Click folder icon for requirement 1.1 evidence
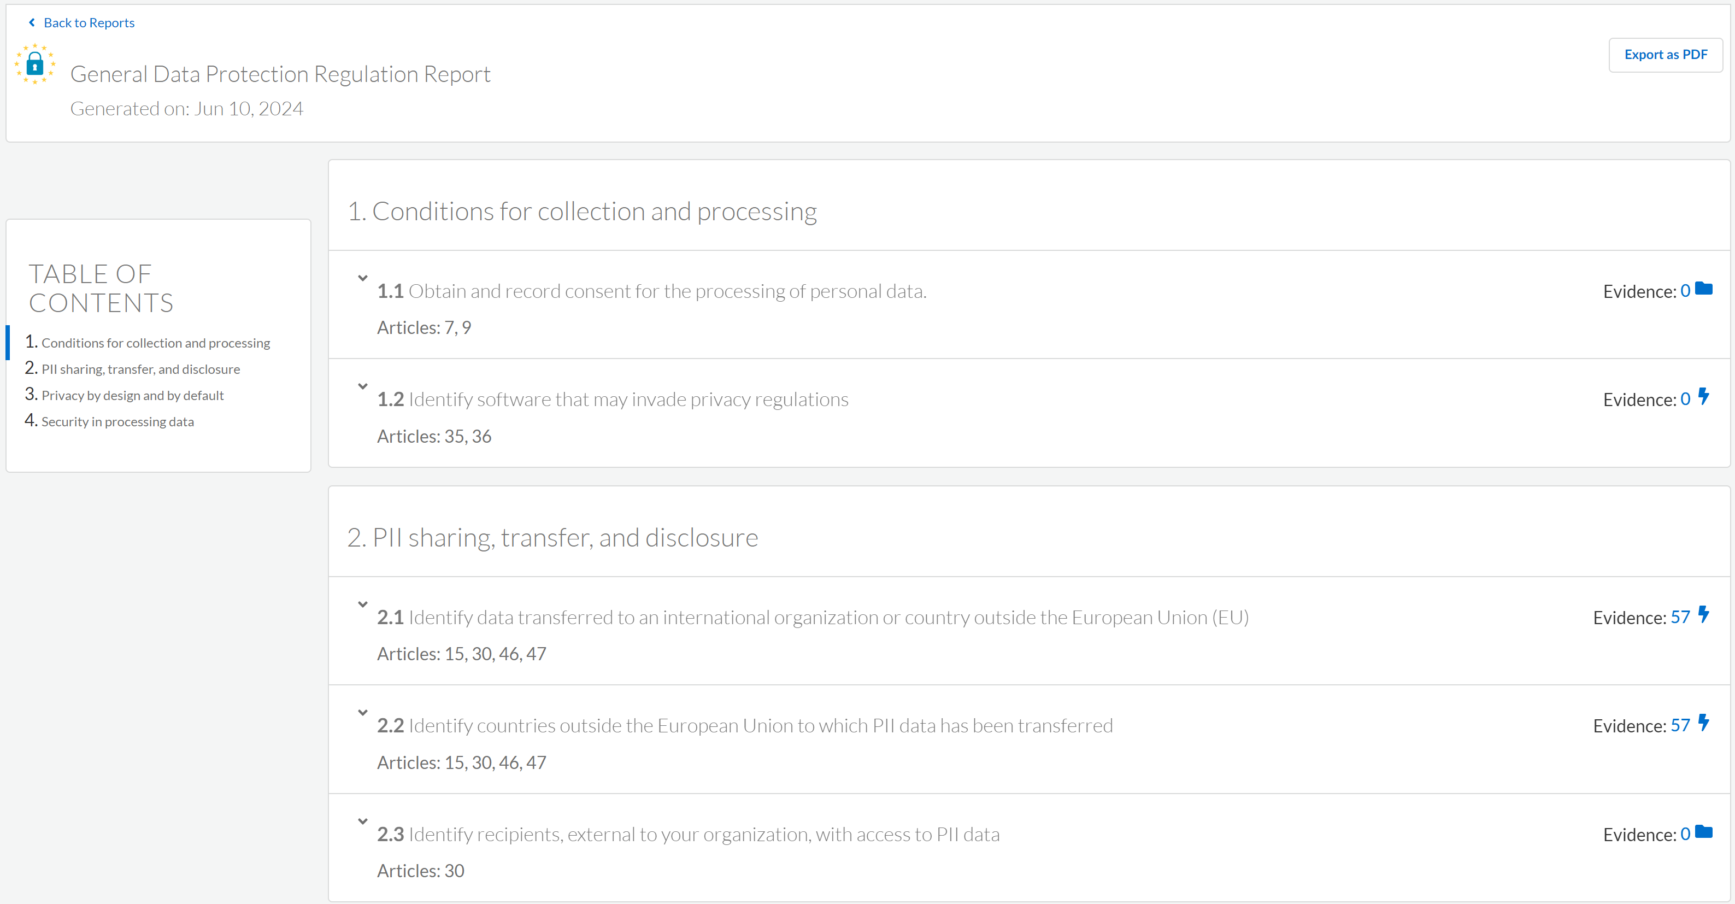The height and width of the screenshot is (904, 1735). point(1703,289)
